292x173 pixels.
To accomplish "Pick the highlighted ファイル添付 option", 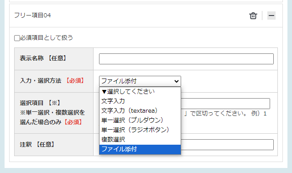I will [140, 149].
